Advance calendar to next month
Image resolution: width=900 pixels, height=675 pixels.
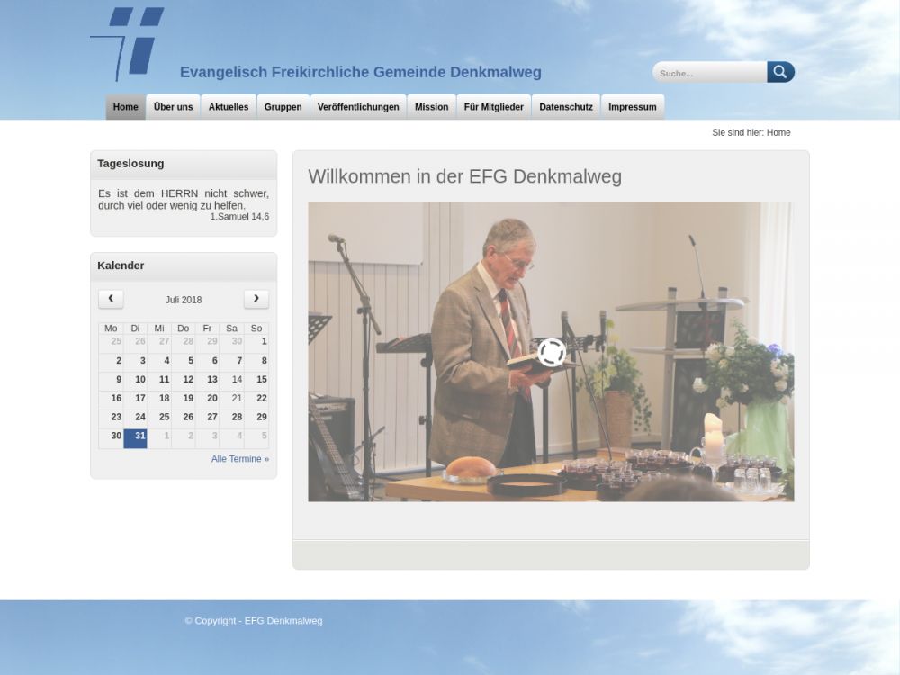[256, 299]
